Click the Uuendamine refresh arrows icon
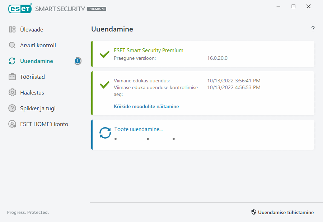This screenshot has height=222, width=323. pyautogui.click(x=12, y=61)
